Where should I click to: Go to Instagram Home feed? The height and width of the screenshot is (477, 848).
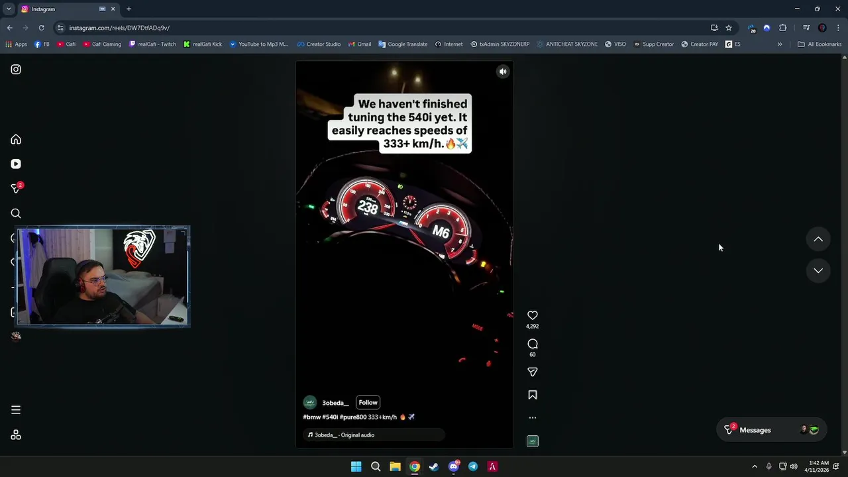coord(16,139)
